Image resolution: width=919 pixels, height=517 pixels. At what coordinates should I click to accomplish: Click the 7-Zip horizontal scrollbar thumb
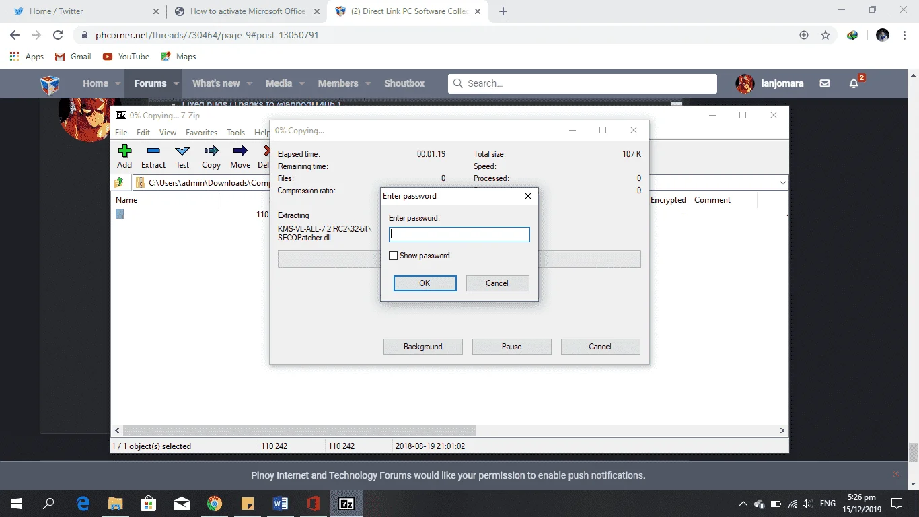pyautogui.click(x=299, y=430)
